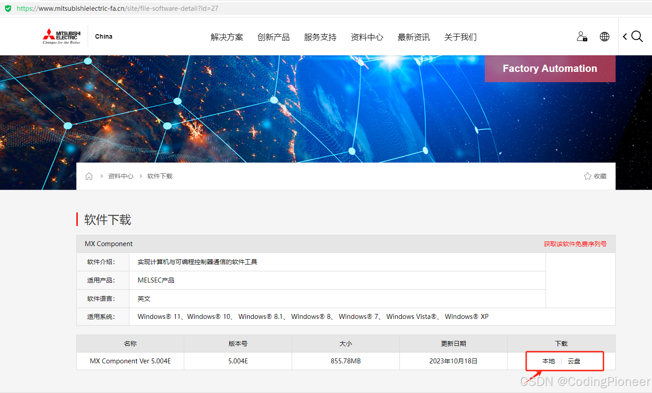Image resolution: width=652 pixels, height=393 pixels.
Task: Click the globe language selector icon
Action: 605,36
